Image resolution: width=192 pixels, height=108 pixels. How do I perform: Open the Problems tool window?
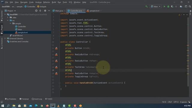[x=10, y=99]
